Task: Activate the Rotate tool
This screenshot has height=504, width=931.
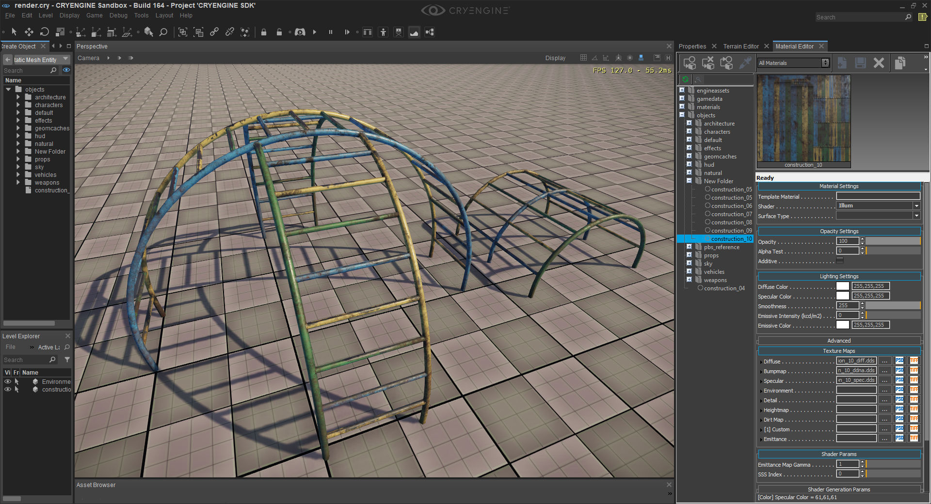Action: (44, 32)
